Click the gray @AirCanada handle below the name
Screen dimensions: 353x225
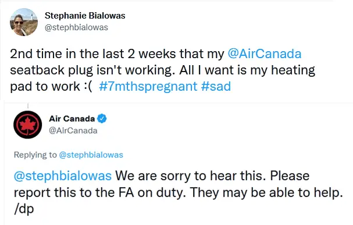coord(73,130)
